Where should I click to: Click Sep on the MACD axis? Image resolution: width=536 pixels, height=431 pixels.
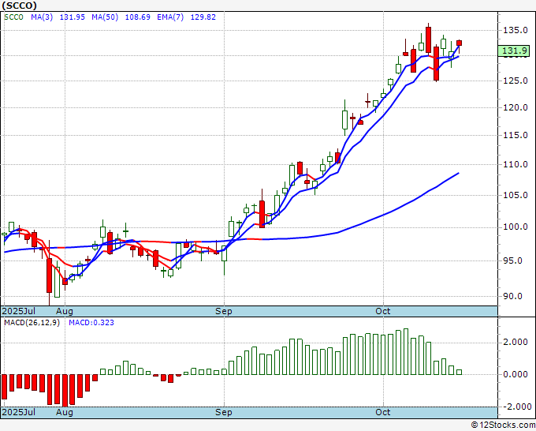tap(224, 412)
